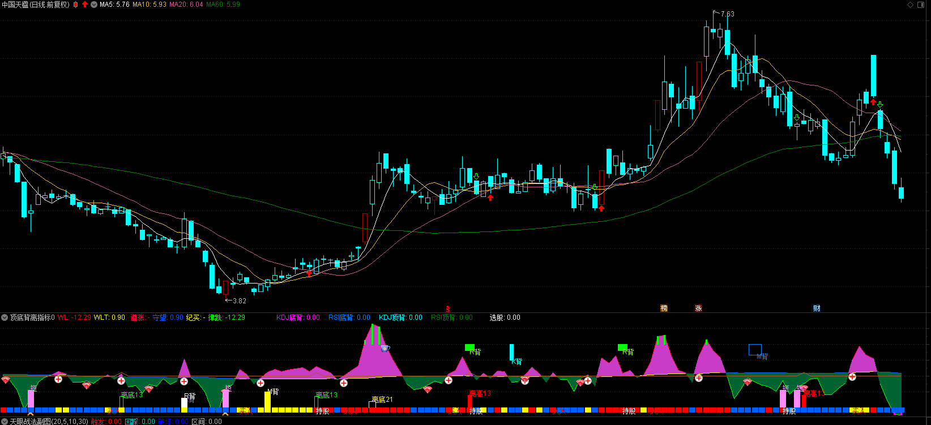Click the 触发: 0.00 label at the bottom
Screen dimensions: 931x425
(106, 422)
